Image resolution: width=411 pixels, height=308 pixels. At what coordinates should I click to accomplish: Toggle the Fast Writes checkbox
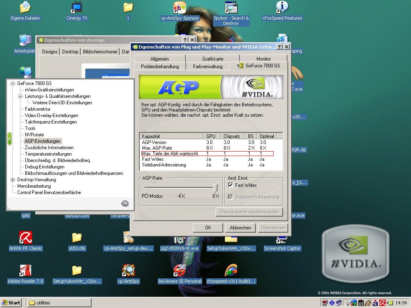tap(230, 185)
